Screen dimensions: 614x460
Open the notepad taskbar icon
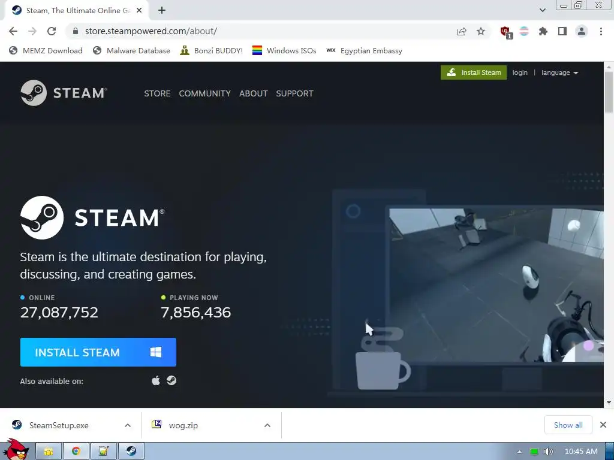[103, 452]
